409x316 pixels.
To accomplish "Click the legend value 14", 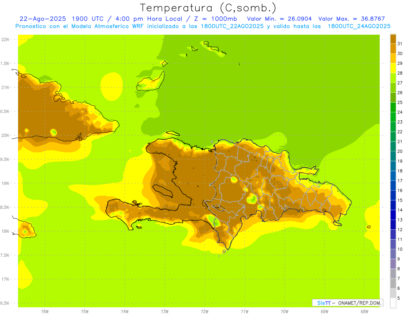I will coord(400,210).
